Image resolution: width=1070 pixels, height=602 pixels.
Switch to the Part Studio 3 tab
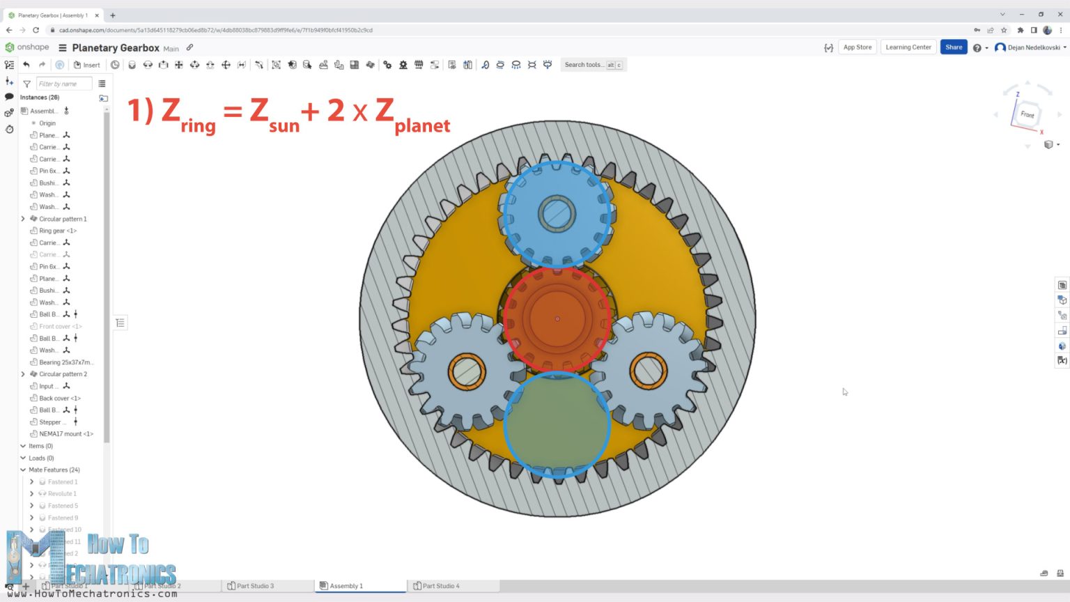pos(256,585)
